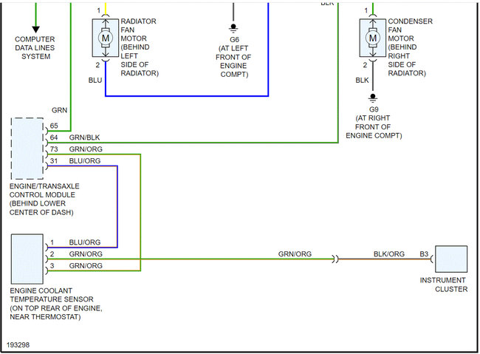Click the inline connector between GRN/ORG and BLK/ORG
This screenshot has height=354, width=480.
pos(335,259)
